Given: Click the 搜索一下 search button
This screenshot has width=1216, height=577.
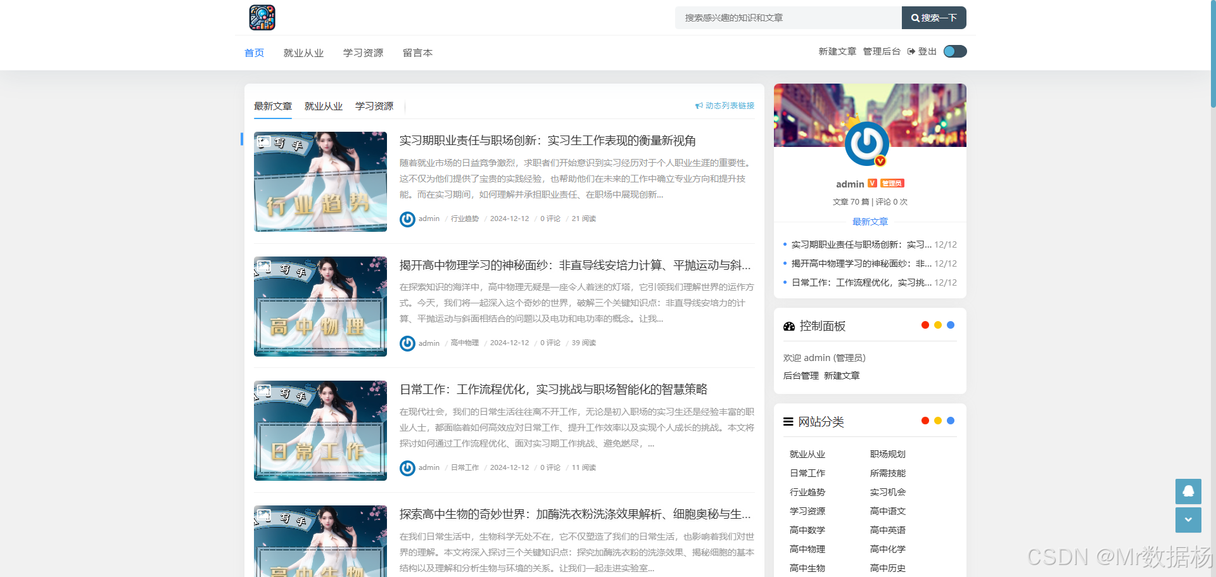Looking at the screenshot, I should click(934, 18).
